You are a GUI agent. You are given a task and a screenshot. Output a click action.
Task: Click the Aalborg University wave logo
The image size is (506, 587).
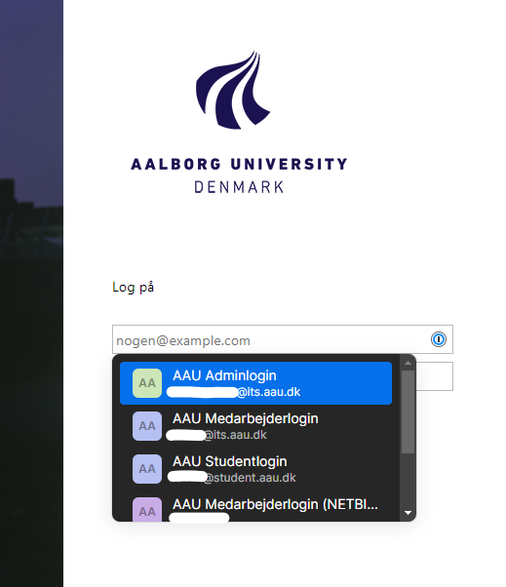coord(233,90)
